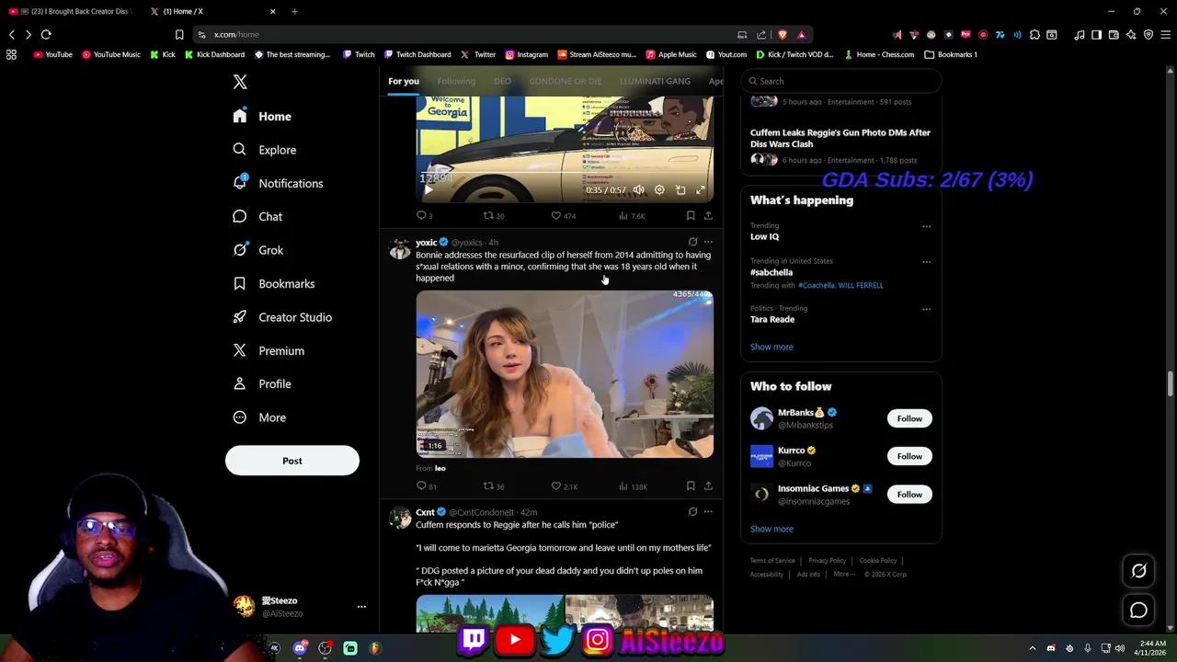Open the more options menu on Cxnt's post
1177x662 pixels.
tap(708, 511)
